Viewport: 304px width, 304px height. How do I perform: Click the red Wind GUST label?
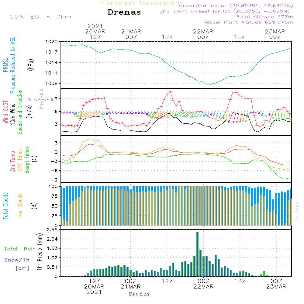[x=5, y=112]
